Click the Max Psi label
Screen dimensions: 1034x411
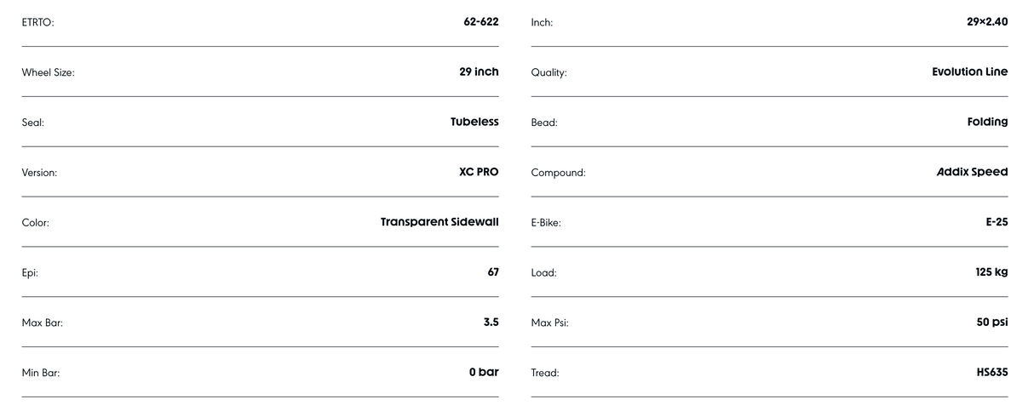tap(549, 323)
